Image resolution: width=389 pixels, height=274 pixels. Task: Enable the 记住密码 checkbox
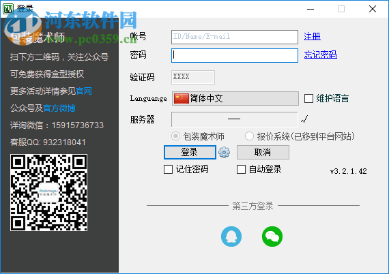(x=168, y=170)
